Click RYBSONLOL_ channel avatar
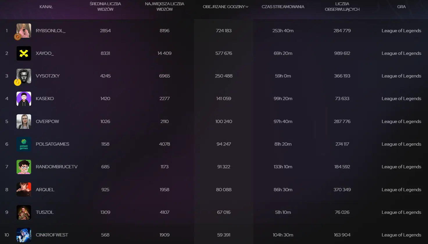 coord(24,30)
